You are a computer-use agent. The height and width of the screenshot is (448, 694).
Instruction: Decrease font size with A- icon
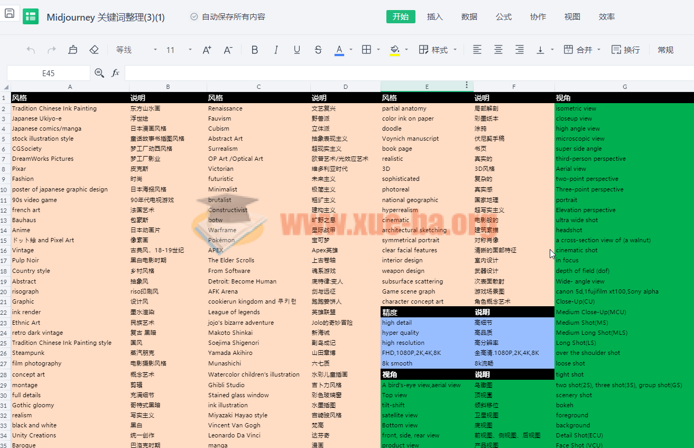(228, 50)
